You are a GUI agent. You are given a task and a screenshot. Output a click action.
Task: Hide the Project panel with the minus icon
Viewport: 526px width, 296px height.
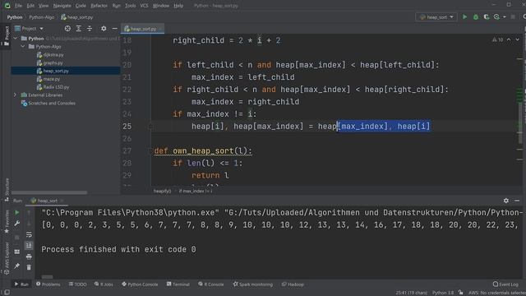(115, 29)
